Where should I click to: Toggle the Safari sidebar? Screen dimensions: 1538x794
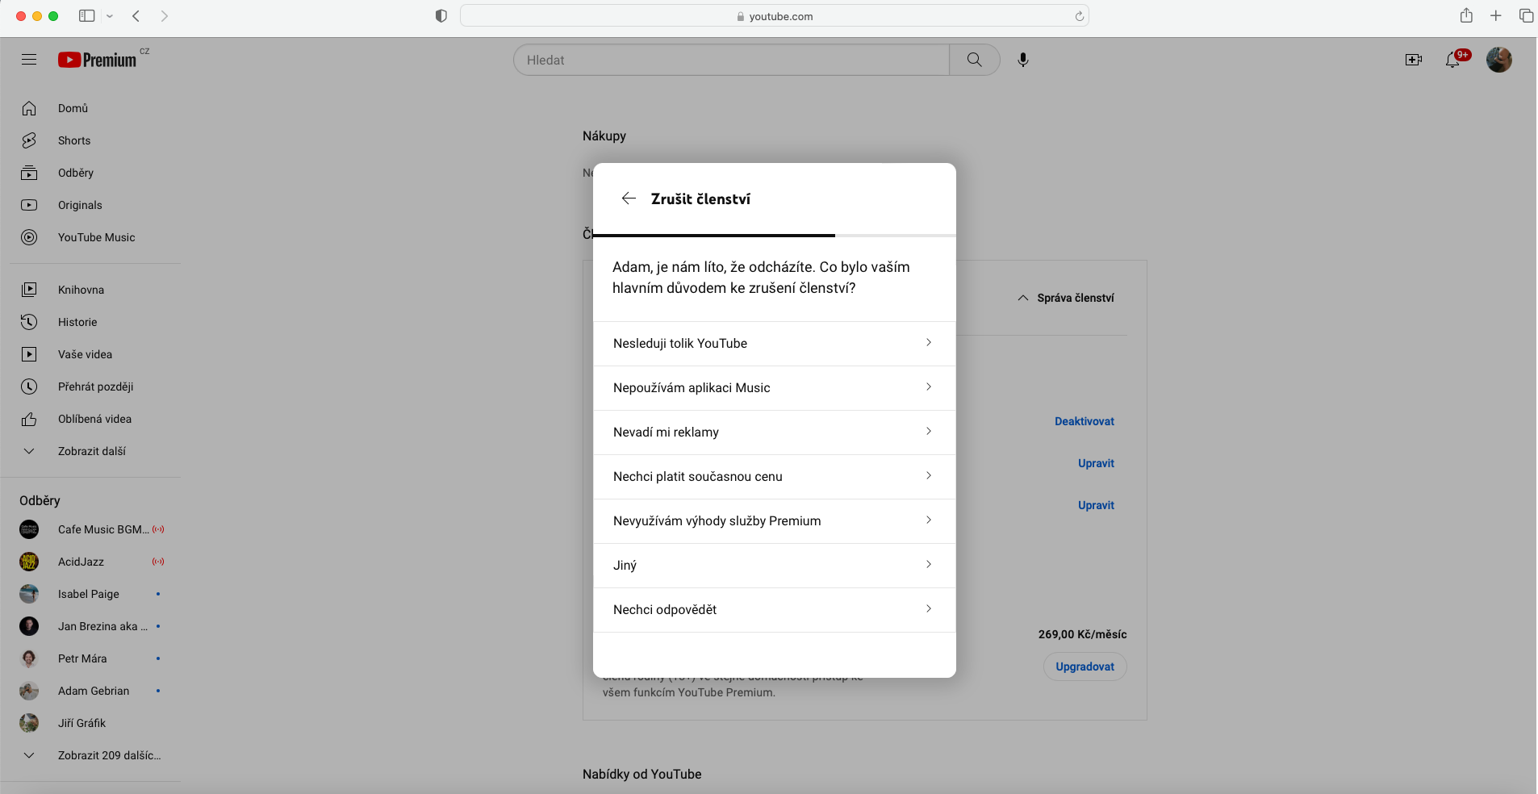[x=87, y=16]
